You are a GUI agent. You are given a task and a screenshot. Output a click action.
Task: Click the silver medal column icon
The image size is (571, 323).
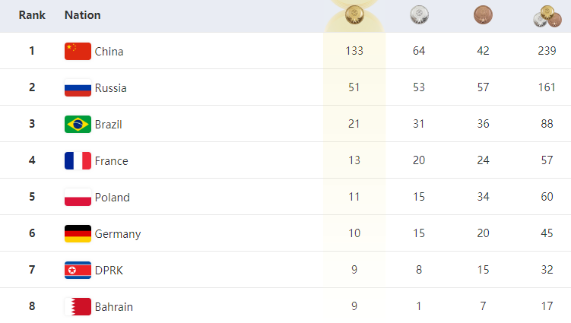click(x=418, y=14)
